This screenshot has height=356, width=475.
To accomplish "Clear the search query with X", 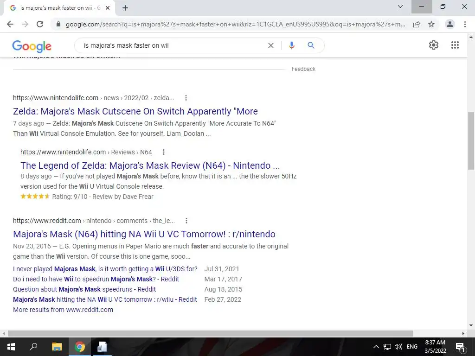I will [271, 45].
